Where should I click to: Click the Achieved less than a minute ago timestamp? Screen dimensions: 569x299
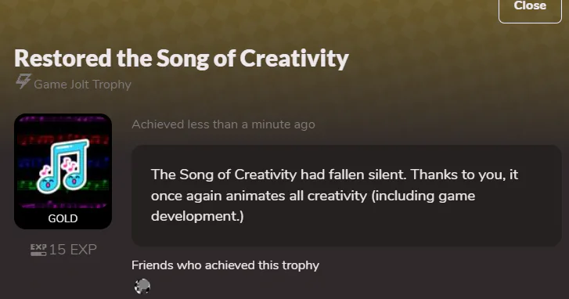[x=223, y=124]
